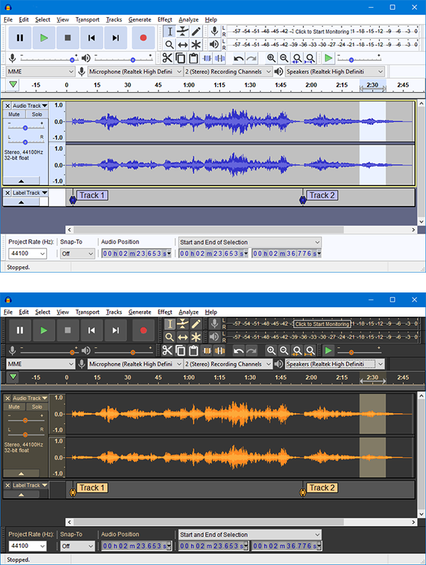Screen dimensions: 426x565
Task: Open the Recording Channels dropdown in the dark-theme window
Action: pos(228,364)
